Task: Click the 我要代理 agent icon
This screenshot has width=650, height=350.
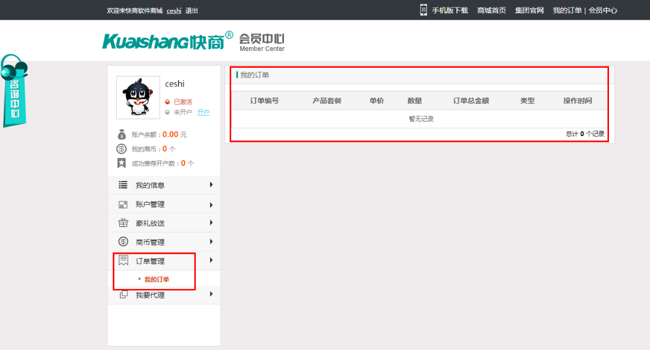Action: pos(123,295)
